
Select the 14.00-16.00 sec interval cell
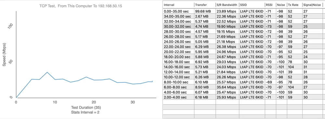[x=178, y=67]
